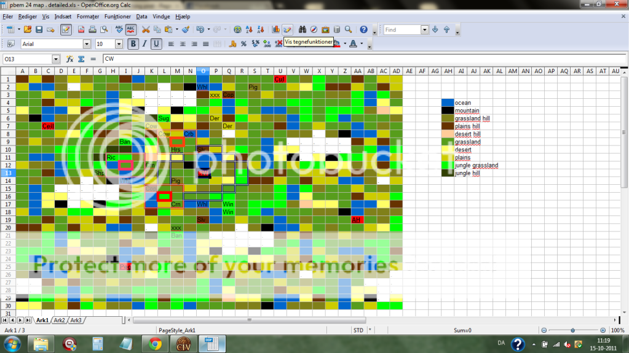This screenshot has height=353, width=629.
Task: Switch to sheet tab Ark2
Action: (x=59, y=320)
